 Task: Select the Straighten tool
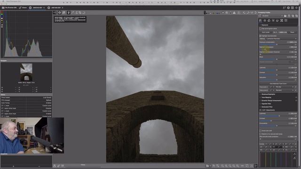point(84,13)
